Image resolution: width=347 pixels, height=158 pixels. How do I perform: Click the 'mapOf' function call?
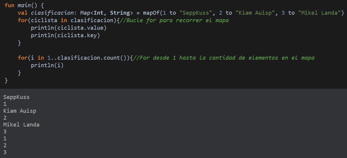pyautogui.click(x=151, y=13)
